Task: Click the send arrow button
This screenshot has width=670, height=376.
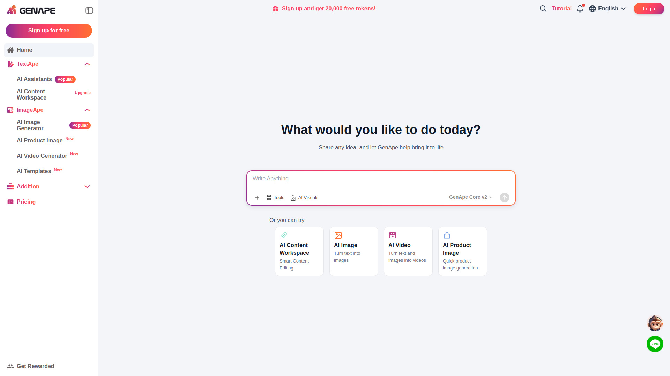Action: click(505, 197)
